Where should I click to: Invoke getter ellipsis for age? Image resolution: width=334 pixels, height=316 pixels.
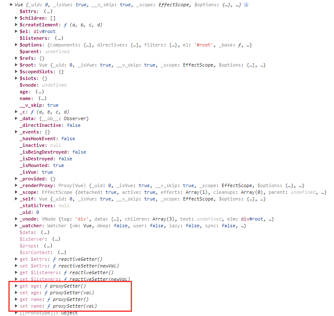click(40, 92)
